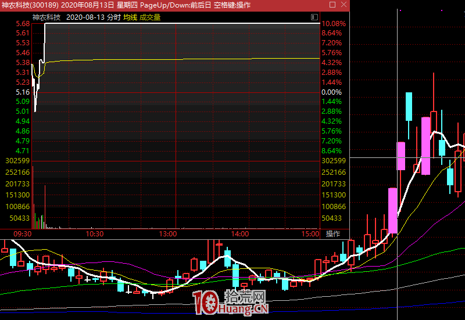Click the 09:30 time axis label
The height and width of the screenshot is (320, 465).
click(23, 234)
